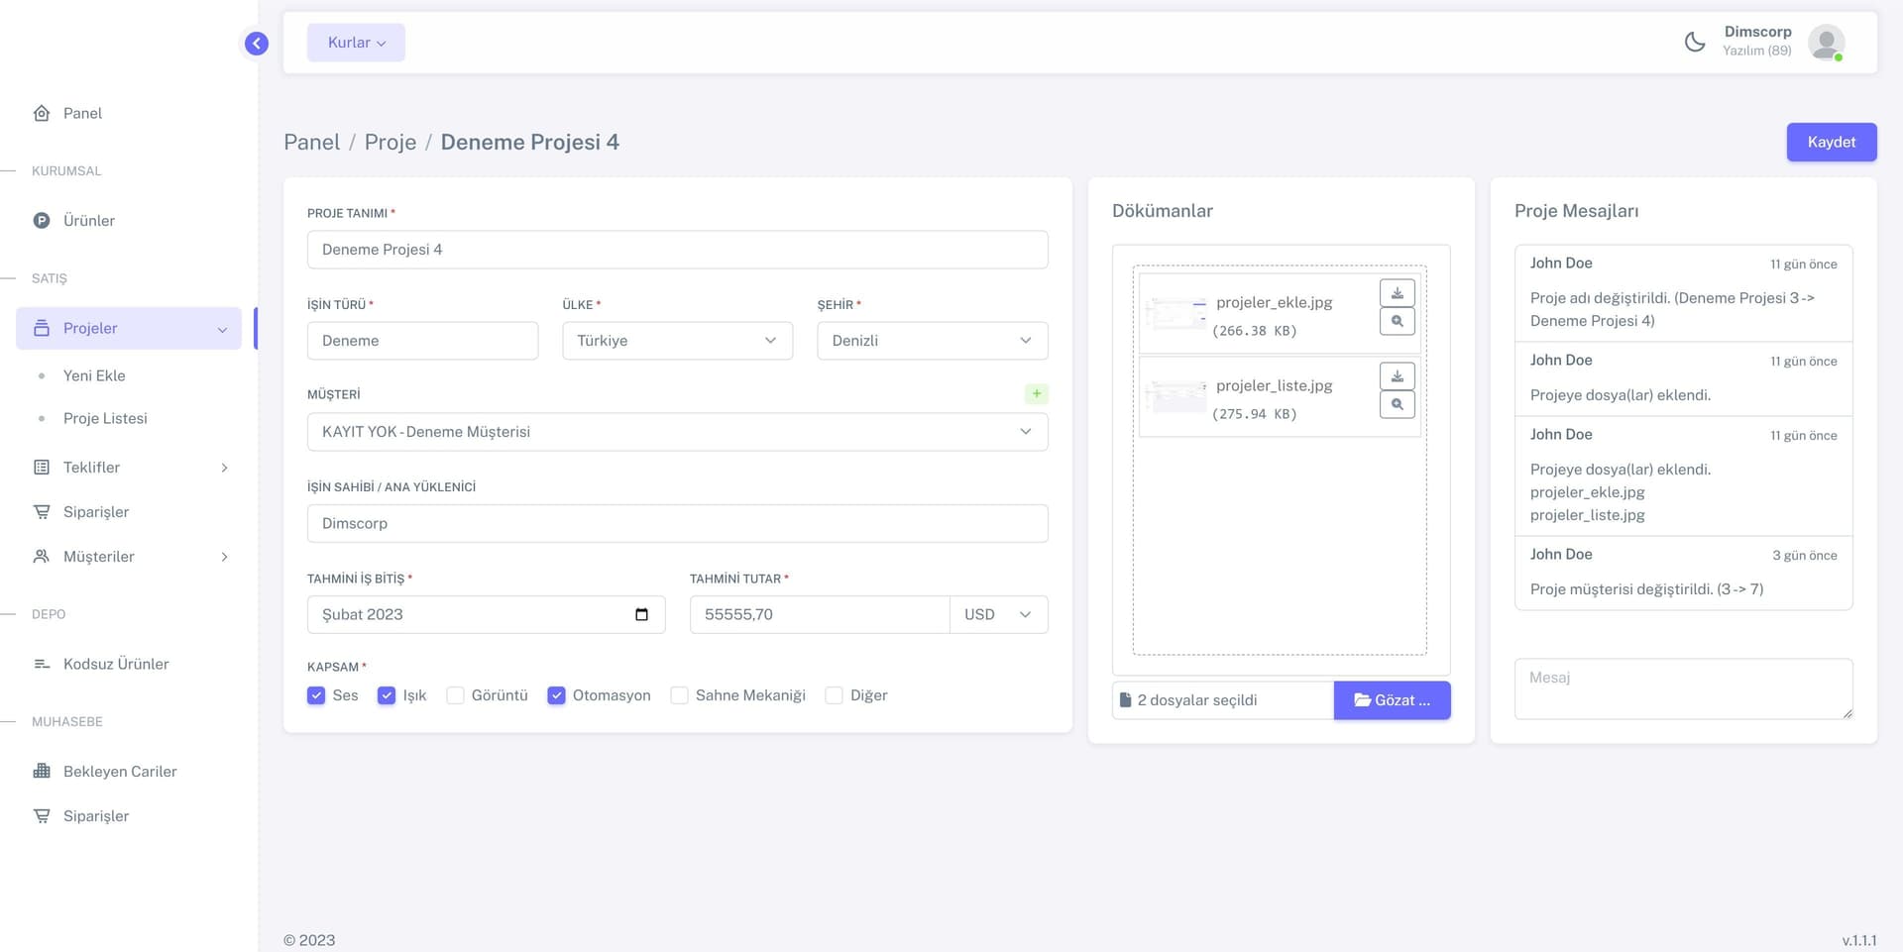The image size is (1903, 952).
Task: Enable the Görüntü checkbox
Action: pos(456,695)
